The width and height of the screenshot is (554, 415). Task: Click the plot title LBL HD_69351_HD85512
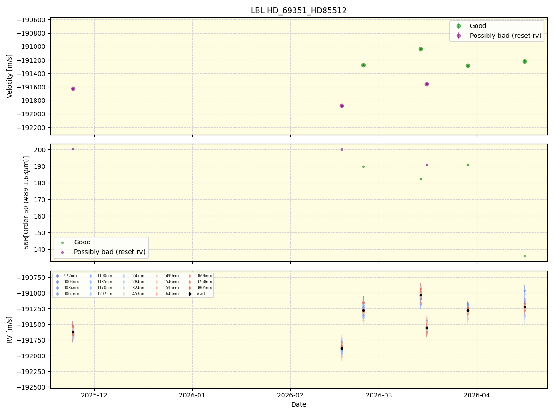(x=299, y=11)
